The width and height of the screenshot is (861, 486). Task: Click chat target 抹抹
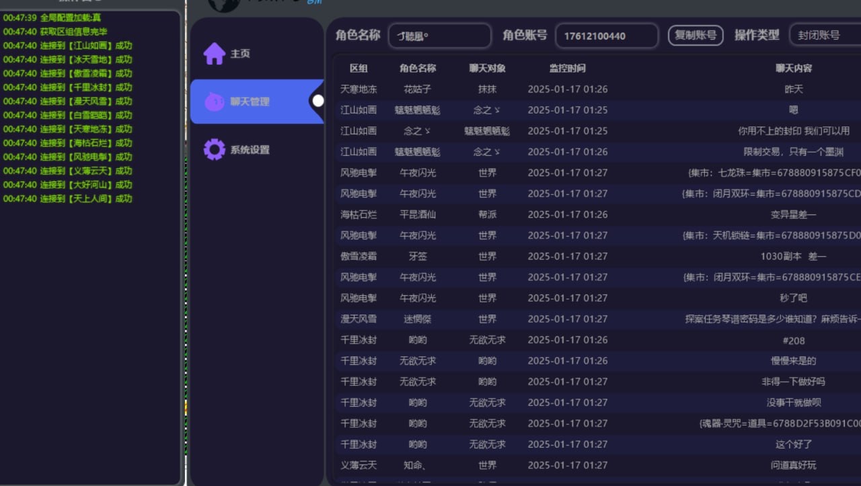tap(488, 89)
